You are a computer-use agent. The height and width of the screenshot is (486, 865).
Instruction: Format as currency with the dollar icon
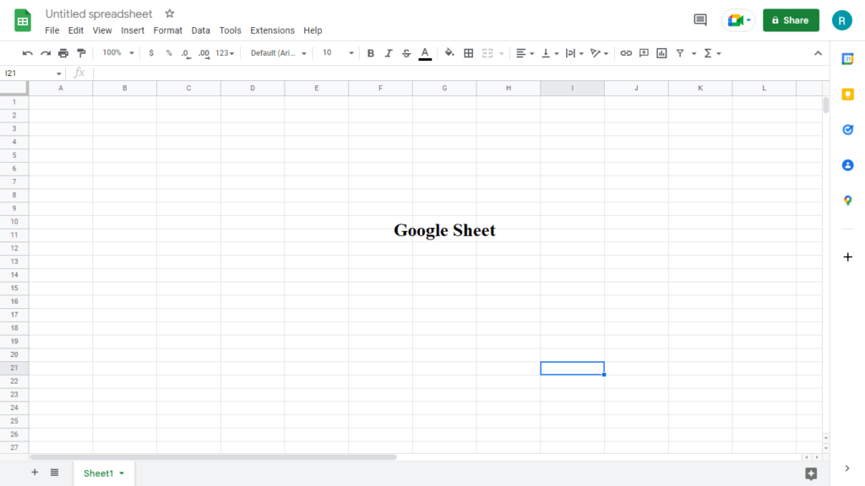tap(151, 53)
